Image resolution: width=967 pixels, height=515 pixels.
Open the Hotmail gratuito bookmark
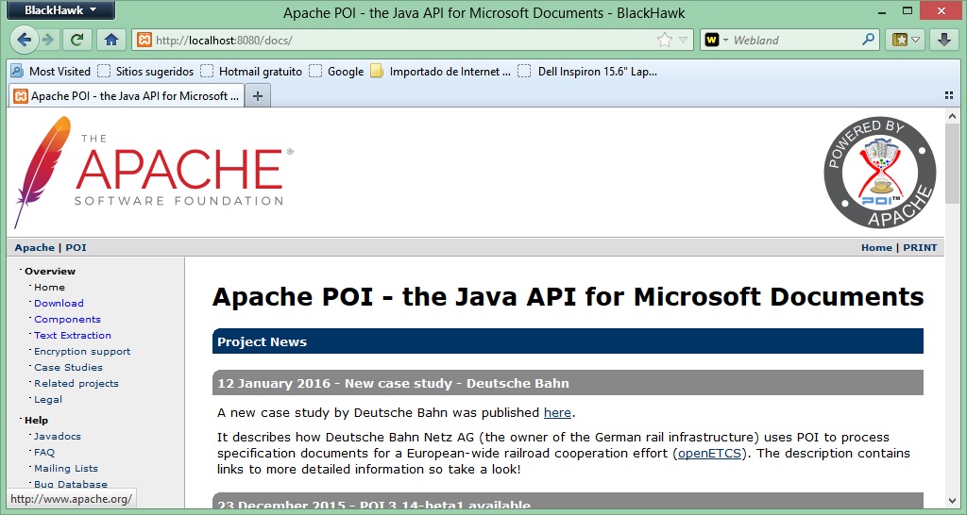click(251, 72)
